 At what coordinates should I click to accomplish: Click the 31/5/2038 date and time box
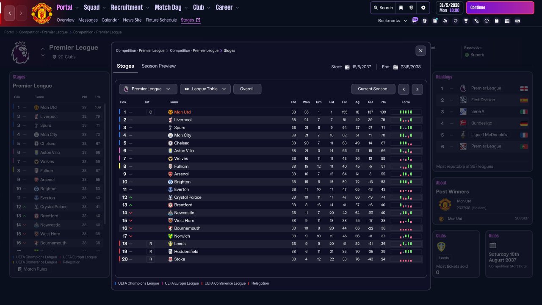coord(448,8)
